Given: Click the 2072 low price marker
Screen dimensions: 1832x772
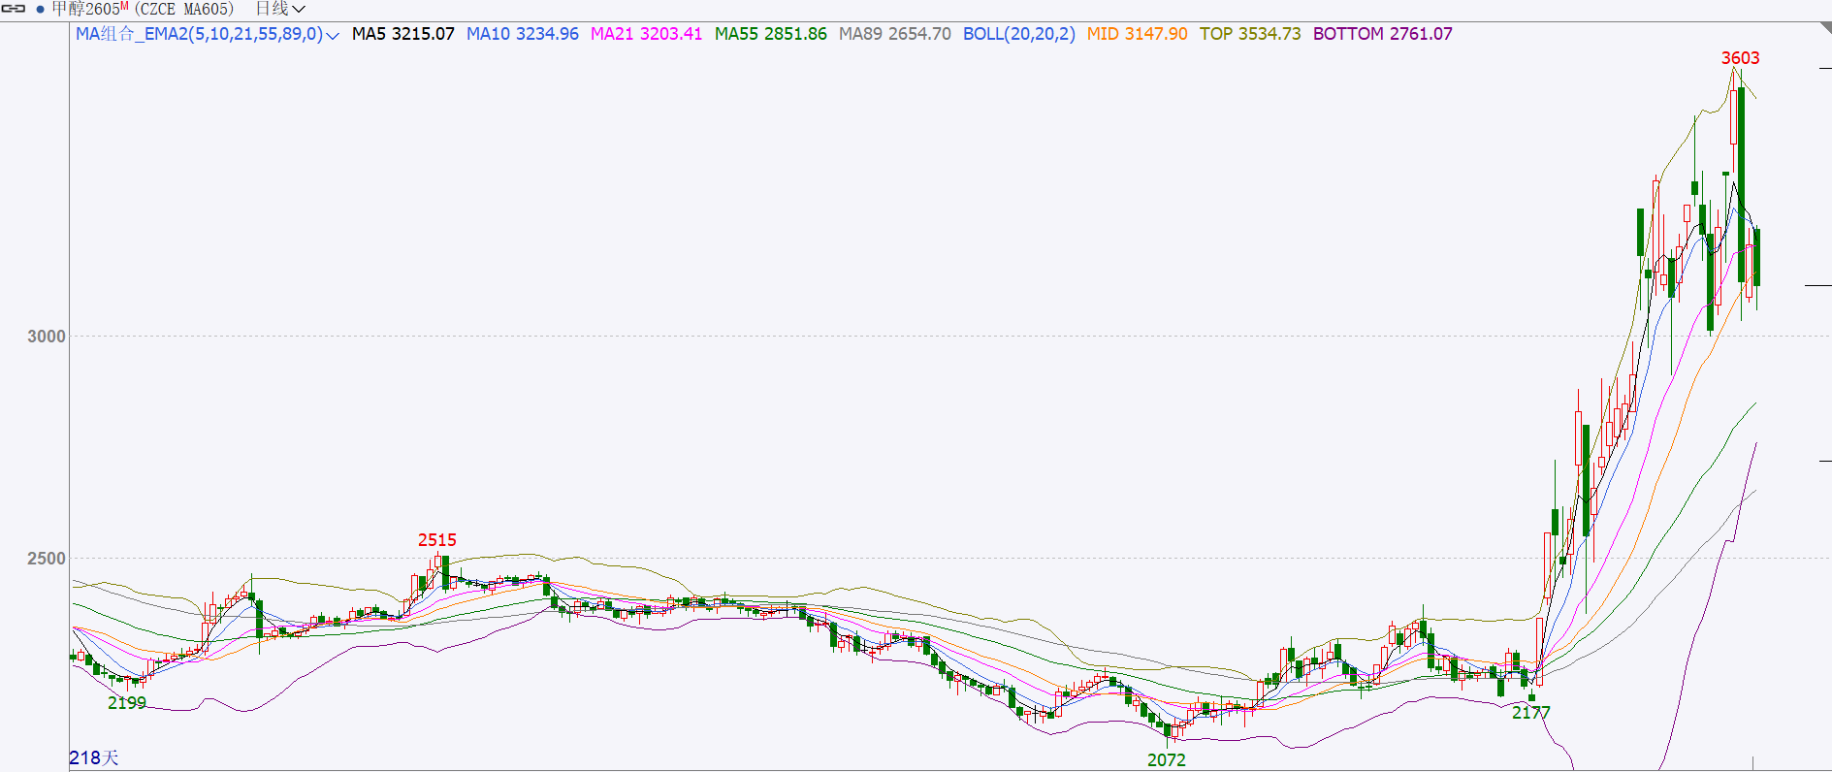Looking at the screenshot, I should 1166,760.
